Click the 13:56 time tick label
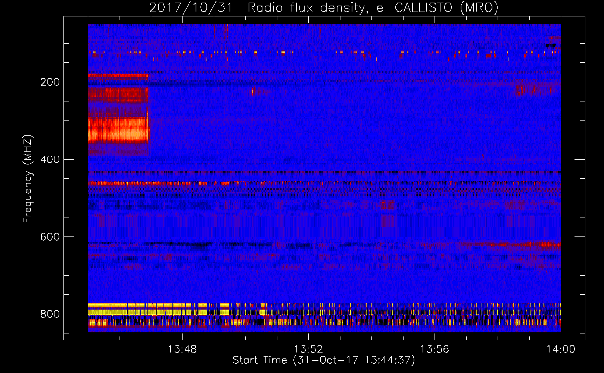The width and height of the screenshot is (604, 373). 435,350
